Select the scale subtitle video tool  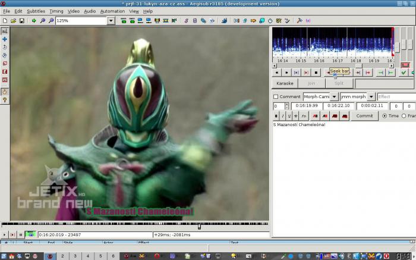pos(5,64)
